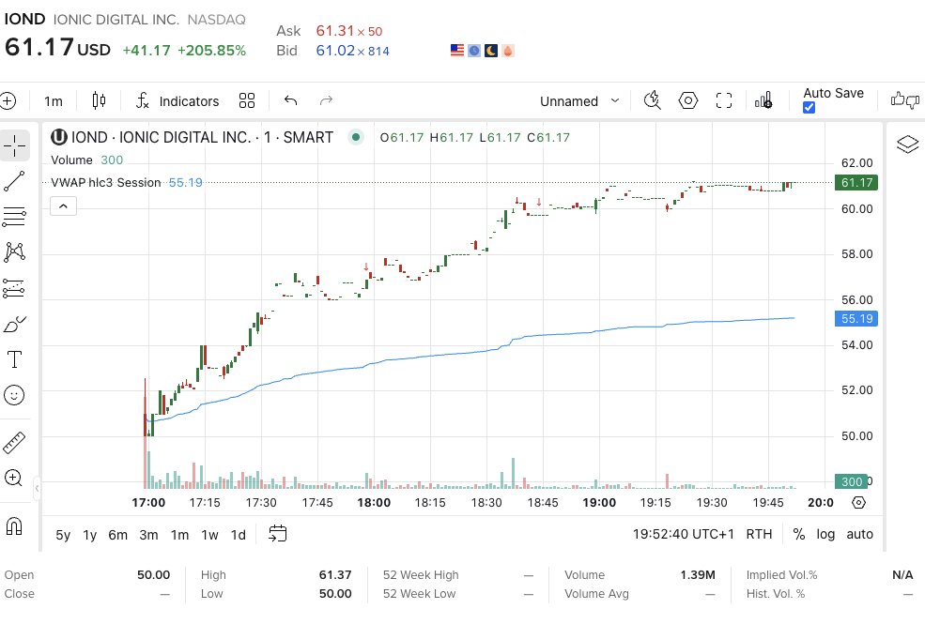Activate the zoom in tool
The width and height of the screenshot is (925, 624).
(15, 478)
